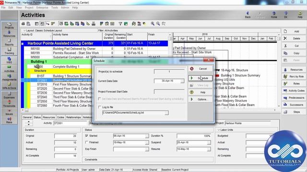Click the Help icon at top right
This screenshot has height=172, width=307.
pos(300,15)
